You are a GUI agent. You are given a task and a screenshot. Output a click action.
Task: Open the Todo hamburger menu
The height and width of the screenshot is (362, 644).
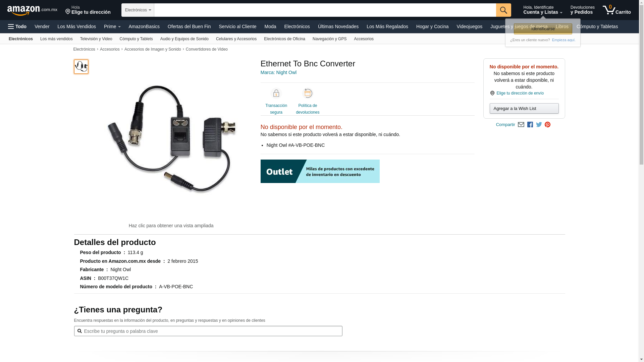pos(17,26)
